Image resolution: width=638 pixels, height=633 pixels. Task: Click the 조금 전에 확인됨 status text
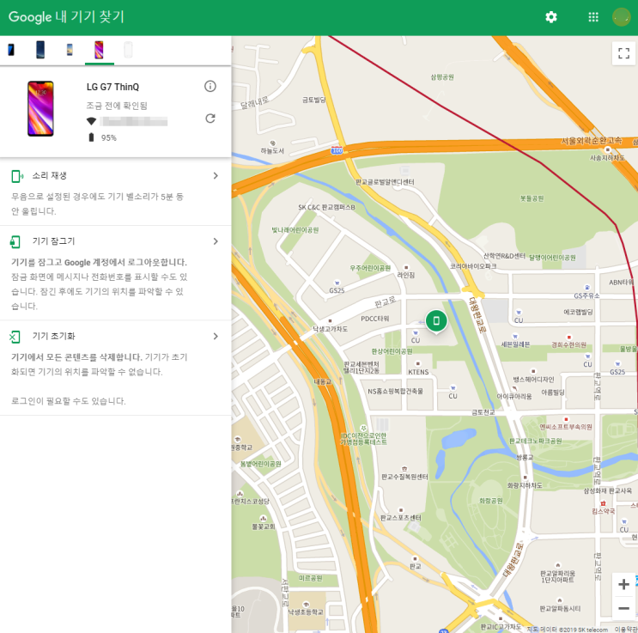117,106
